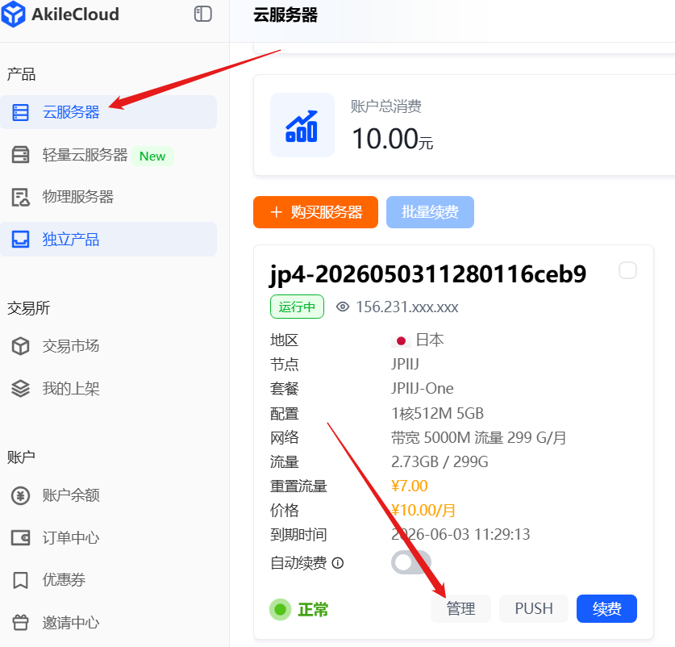Click the price ¥10.00/月
Screen dimensions: 675x647
[423, 511]
